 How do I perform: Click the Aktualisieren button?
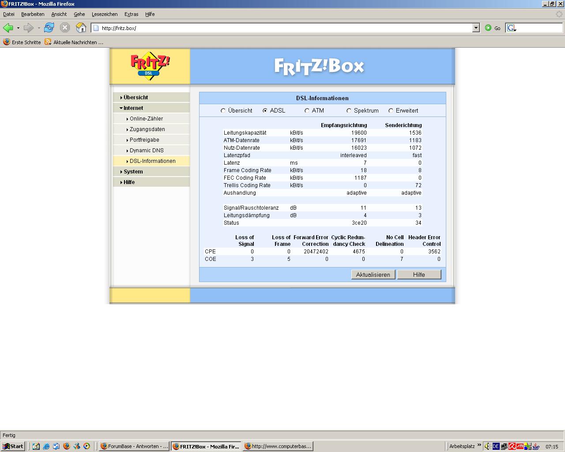[373, 275]
